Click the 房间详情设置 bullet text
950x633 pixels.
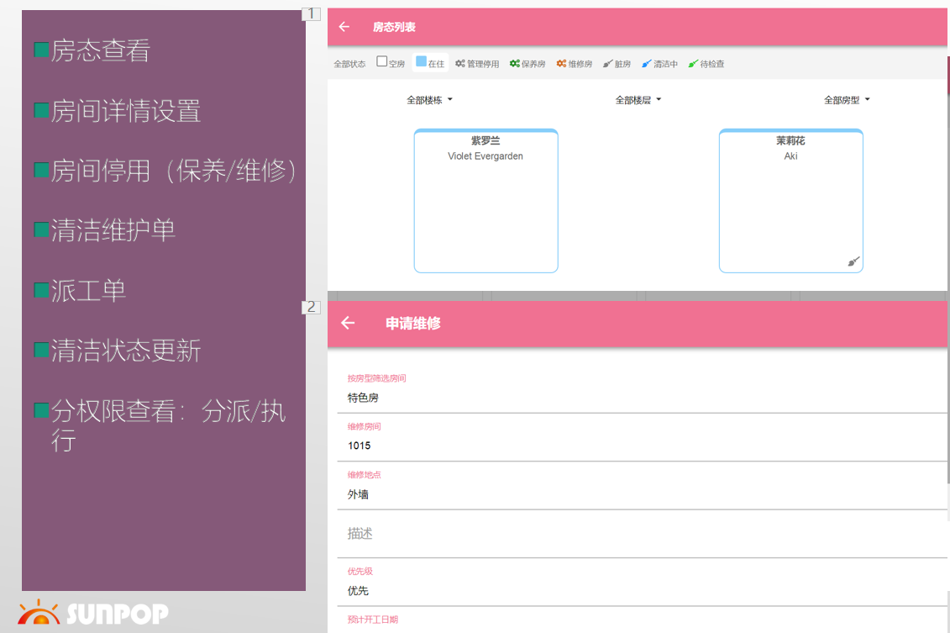[126, 111]
